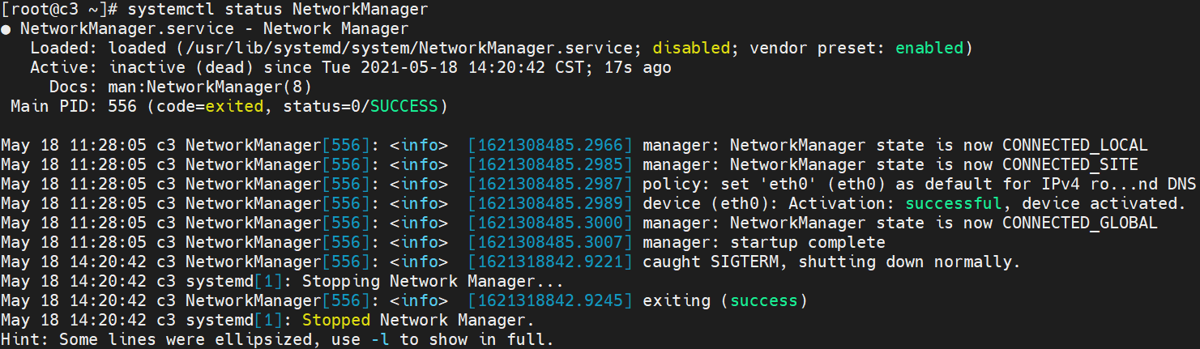Image resolution: width=1200 pixels, height=349 pixels.
Task: Click the yellow 'exited' code word
Action: [x=234, y=106]
